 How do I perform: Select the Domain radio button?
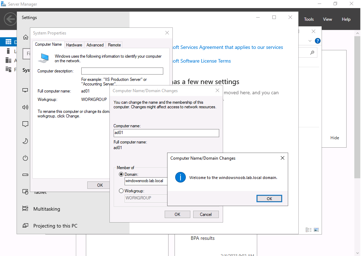click(121, 174)
